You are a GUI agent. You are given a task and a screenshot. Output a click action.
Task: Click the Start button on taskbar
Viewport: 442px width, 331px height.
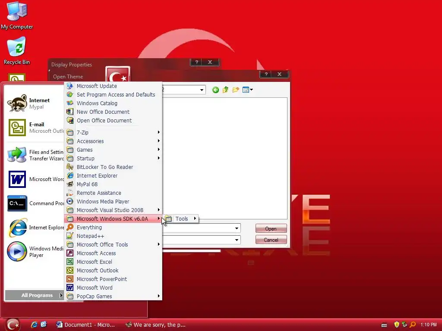pos(13,325)
